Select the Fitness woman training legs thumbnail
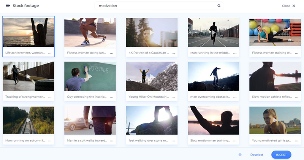Viewport: 304px width, 160px height. coord(275,33)
